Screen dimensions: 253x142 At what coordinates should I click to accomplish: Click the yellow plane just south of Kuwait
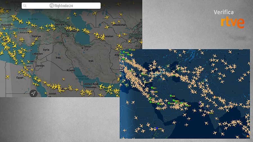pyautogui.click(x=64, y=79)
